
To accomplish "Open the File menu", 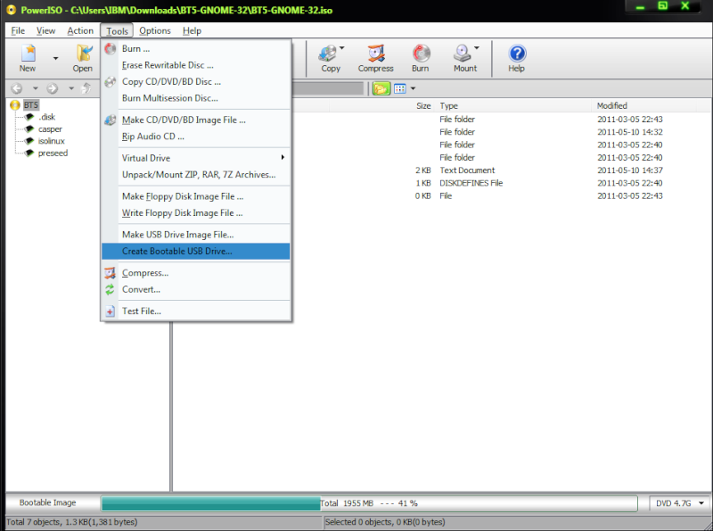I will [18, 30].
